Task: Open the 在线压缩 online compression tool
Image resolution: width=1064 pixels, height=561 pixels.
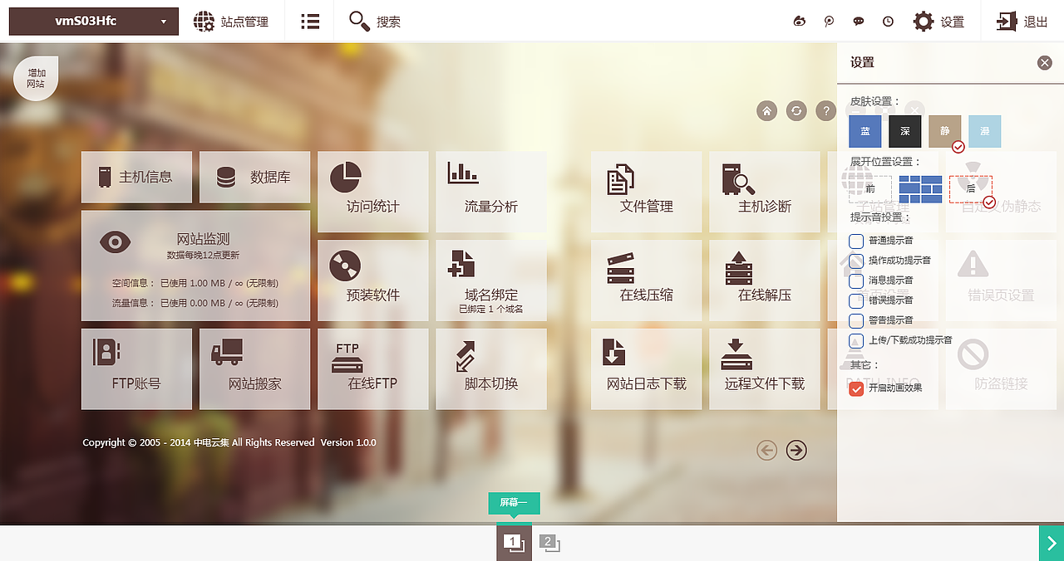Action: pos(647,280)
